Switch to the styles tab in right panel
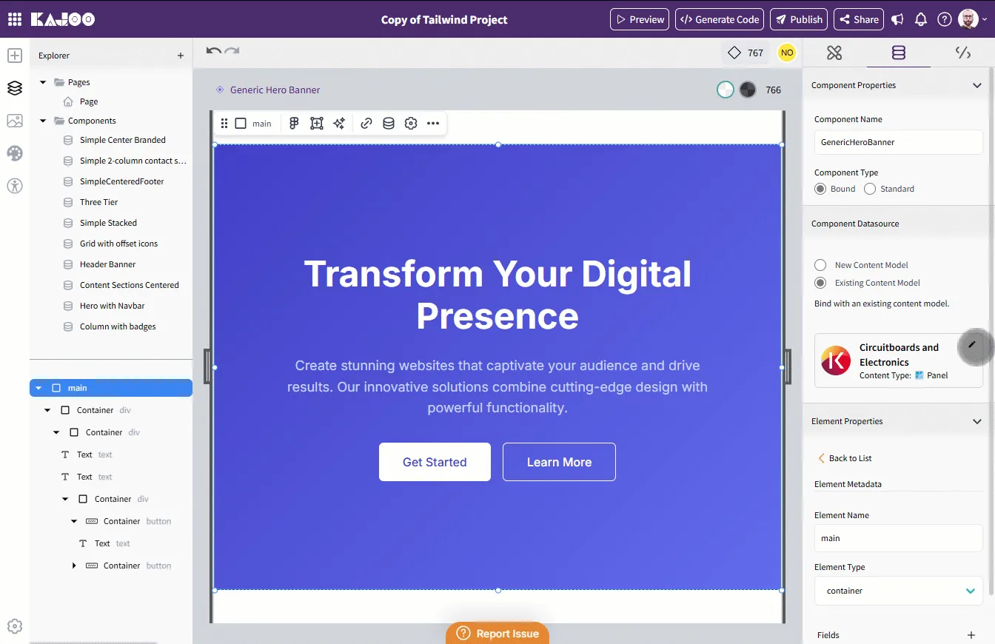The height and width of the screenshot is (644, 995). coord(834,53)
